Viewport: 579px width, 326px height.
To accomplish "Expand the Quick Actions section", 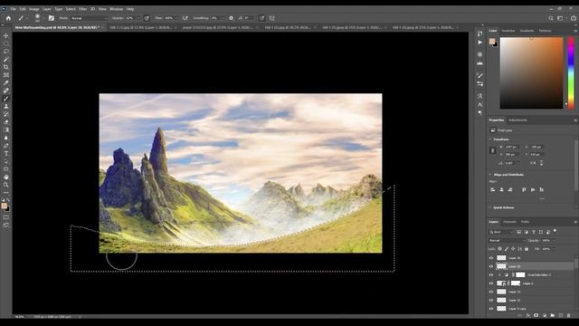I will tap(490, 207).
